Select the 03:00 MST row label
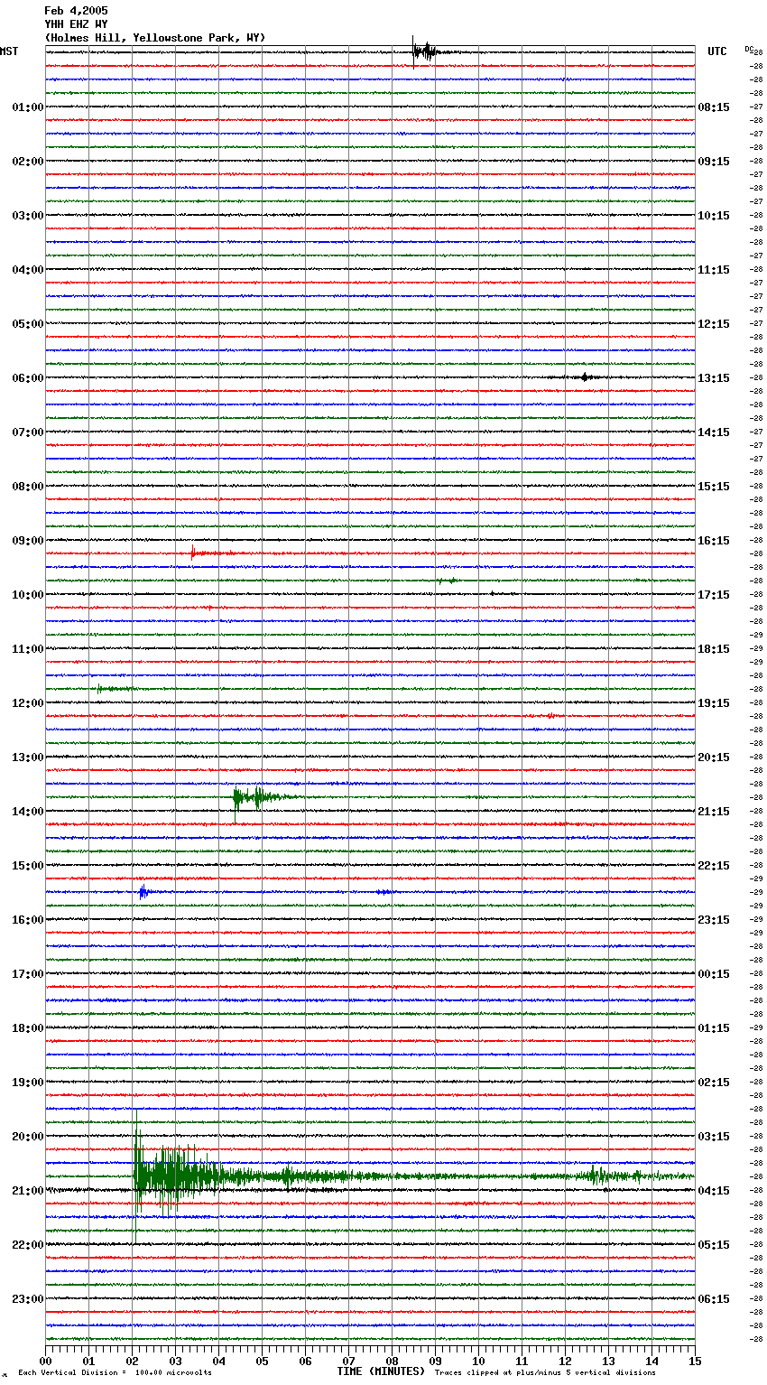Screen dimensions: 767x1385 pyautogui.click(x=27, y=216)
